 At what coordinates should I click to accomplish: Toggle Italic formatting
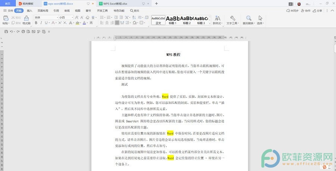[x=41, y=23]
